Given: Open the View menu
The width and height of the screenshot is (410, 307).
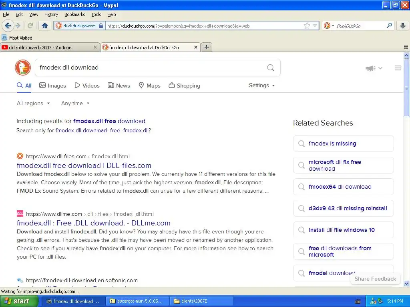Looking at the screenshot, I should click(x=34, y=14).
